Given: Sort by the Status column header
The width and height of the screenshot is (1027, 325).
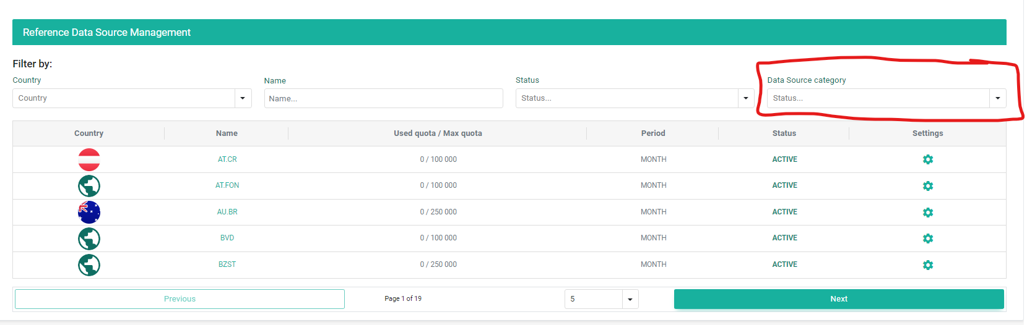Looking at the screenshot, I should click(784, 133).
